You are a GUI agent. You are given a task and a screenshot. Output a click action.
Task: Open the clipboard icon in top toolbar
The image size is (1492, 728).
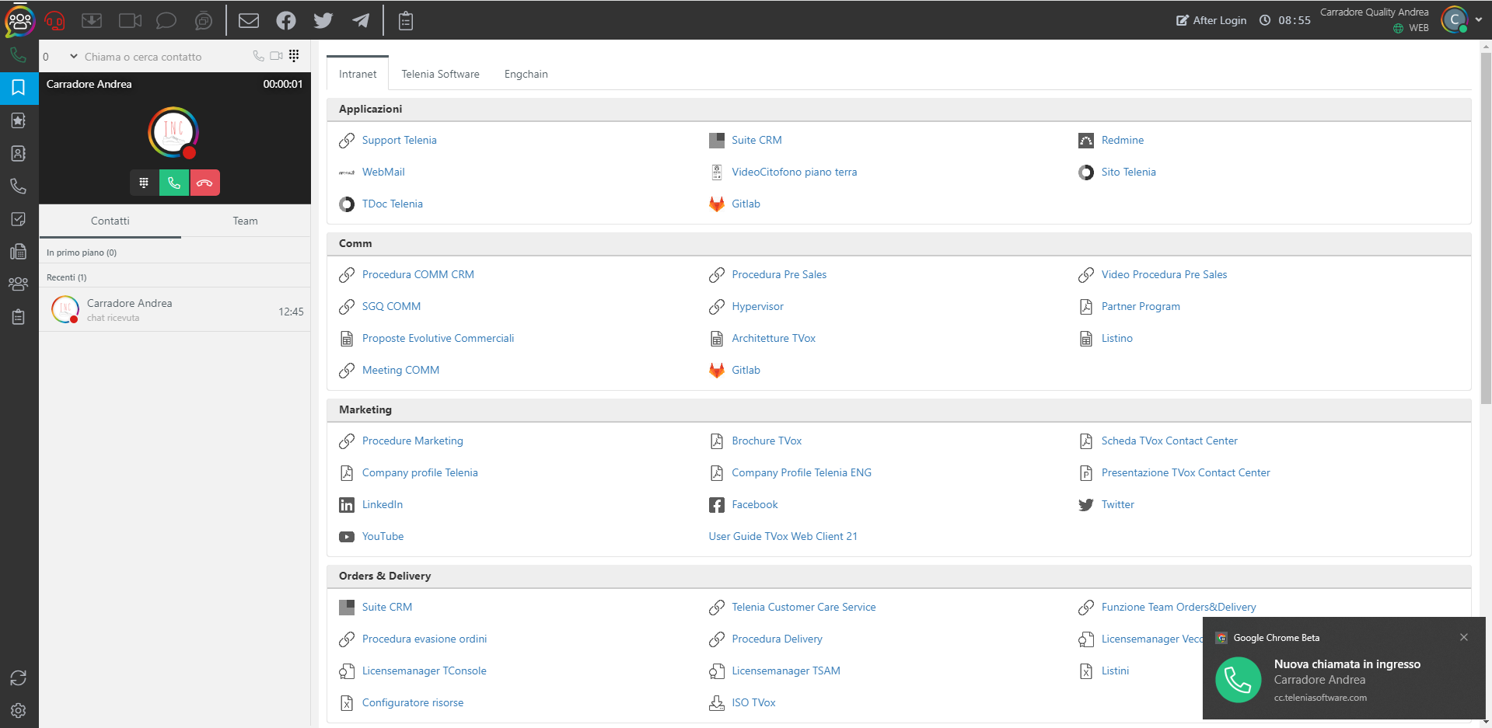[406, 21]
